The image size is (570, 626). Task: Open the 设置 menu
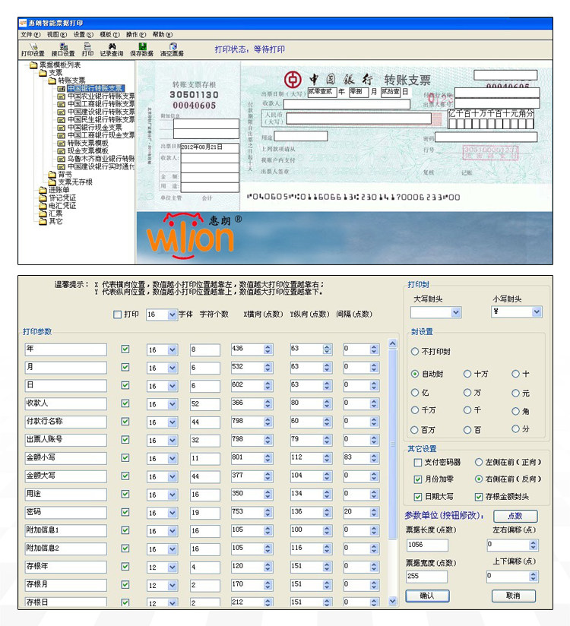pyautogui.click(x=83, y=34)
